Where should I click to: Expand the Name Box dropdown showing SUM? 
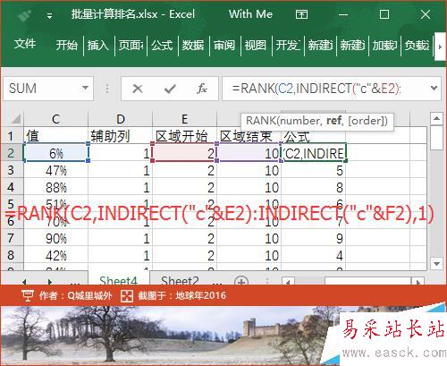click(x=85, y=88)
